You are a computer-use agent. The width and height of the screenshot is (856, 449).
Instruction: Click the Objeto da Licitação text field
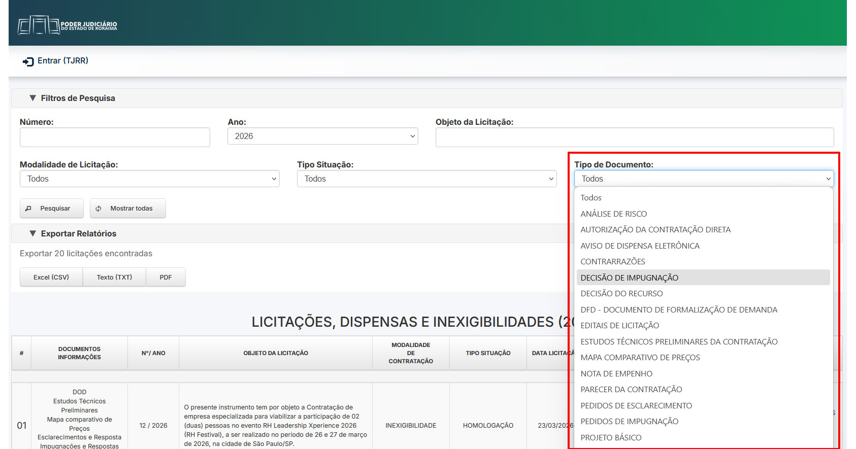(634, 137)
